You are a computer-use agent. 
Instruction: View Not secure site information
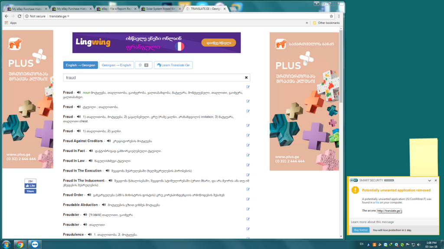[x=36, y=16]
